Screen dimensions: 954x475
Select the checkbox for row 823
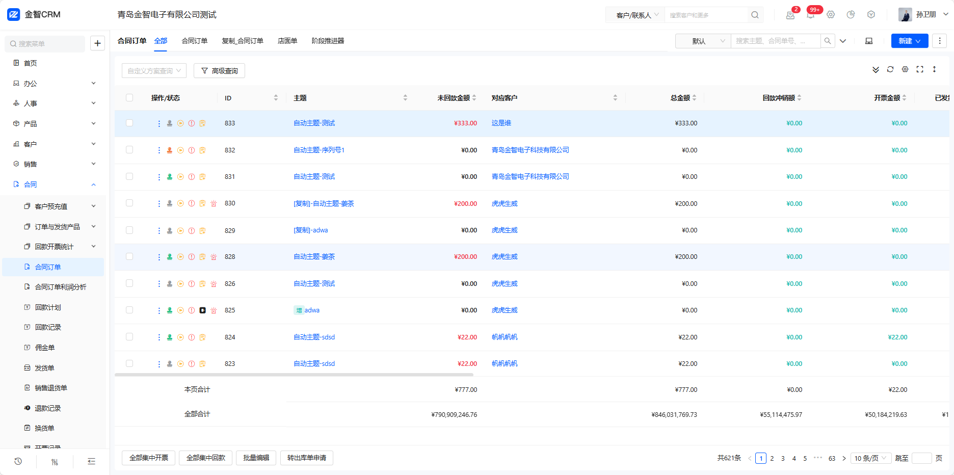(129, 363)
